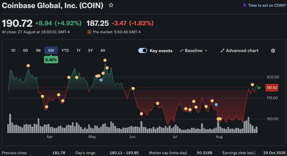Click the key event dot near late August high
Viewport: 287px width, 156px height.
(x=253, y=85)
